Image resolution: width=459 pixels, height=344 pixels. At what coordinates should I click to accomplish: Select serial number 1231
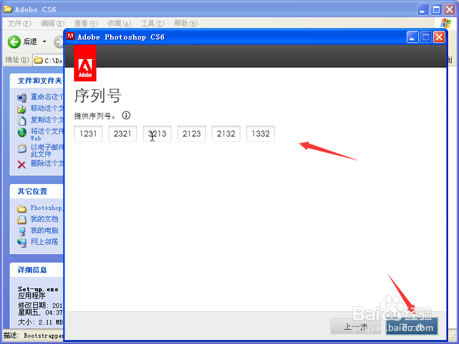pos(88,133)
